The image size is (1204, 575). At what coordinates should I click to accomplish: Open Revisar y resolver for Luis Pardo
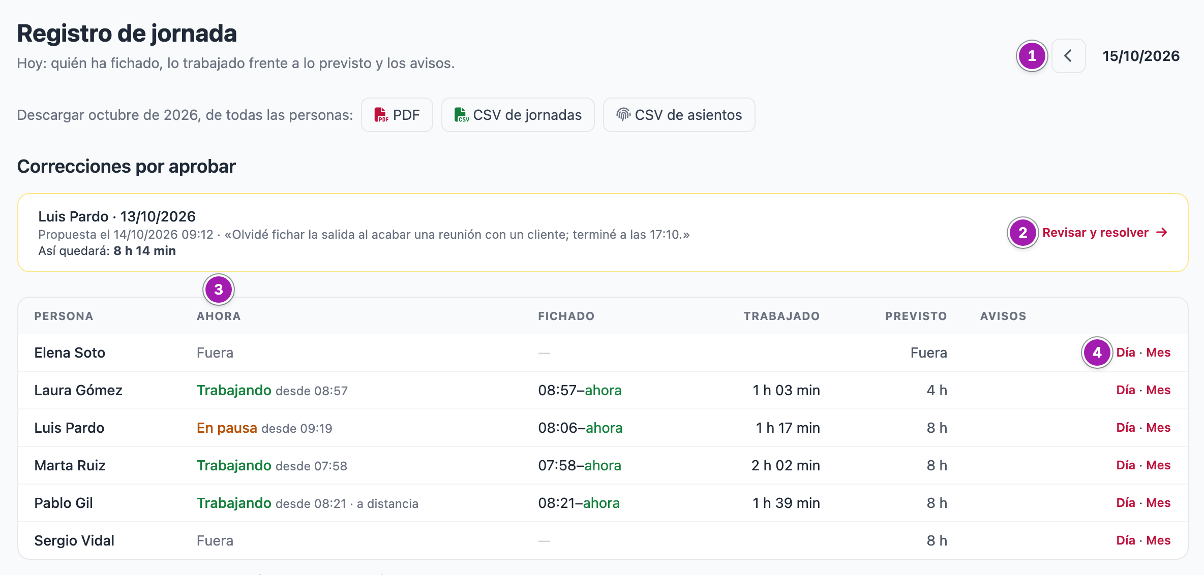(1105, 233)
